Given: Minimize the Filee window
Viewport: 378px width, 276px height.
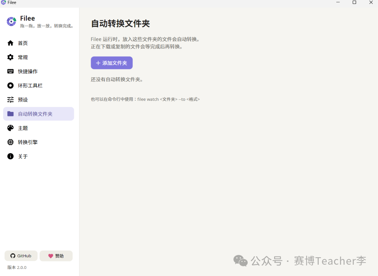Looking at the screenshot, I should point(338,2).
